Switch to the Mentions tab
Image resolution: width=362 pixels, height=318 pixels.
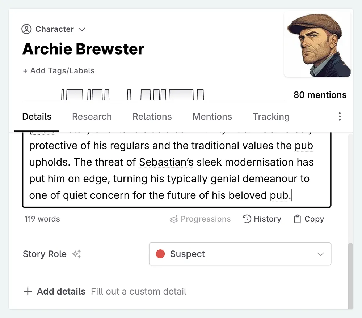[x=212, y=117]
